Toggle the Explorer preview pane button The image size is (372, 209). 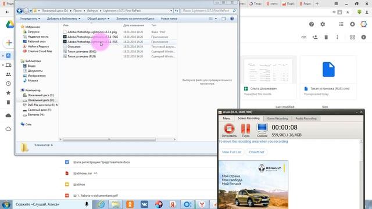[x=223, y=19]
